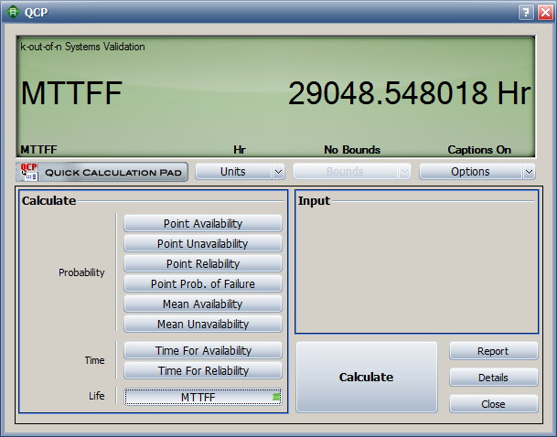557x437 pixels.
Task: Select the MTTFF life calculation
Action: tap(203, 397)
